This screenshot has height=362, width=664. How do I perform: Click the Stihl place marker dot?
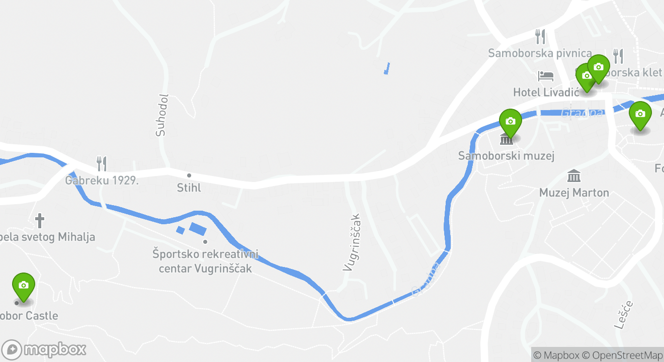189,175
